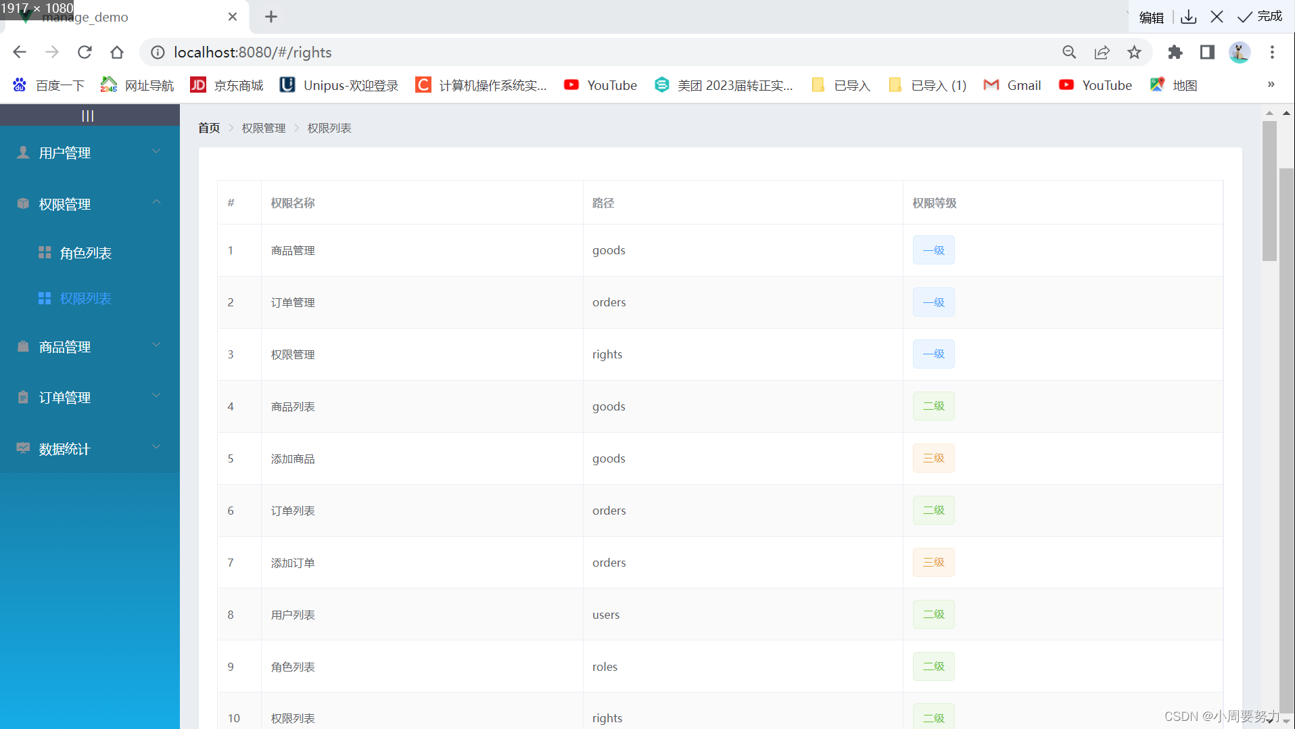Select the 添加商品 table cell
1295x729 pixels.
coord(422,458)
